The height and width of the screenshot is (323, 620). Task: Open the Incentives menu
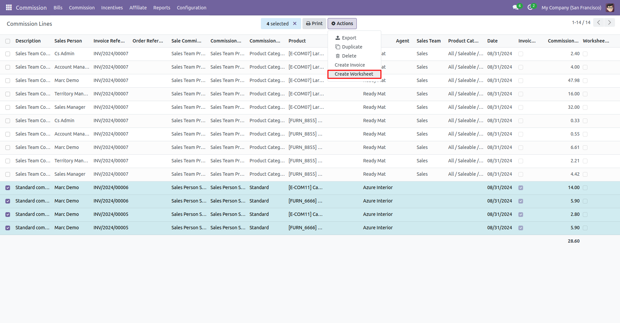pos(112,8)
